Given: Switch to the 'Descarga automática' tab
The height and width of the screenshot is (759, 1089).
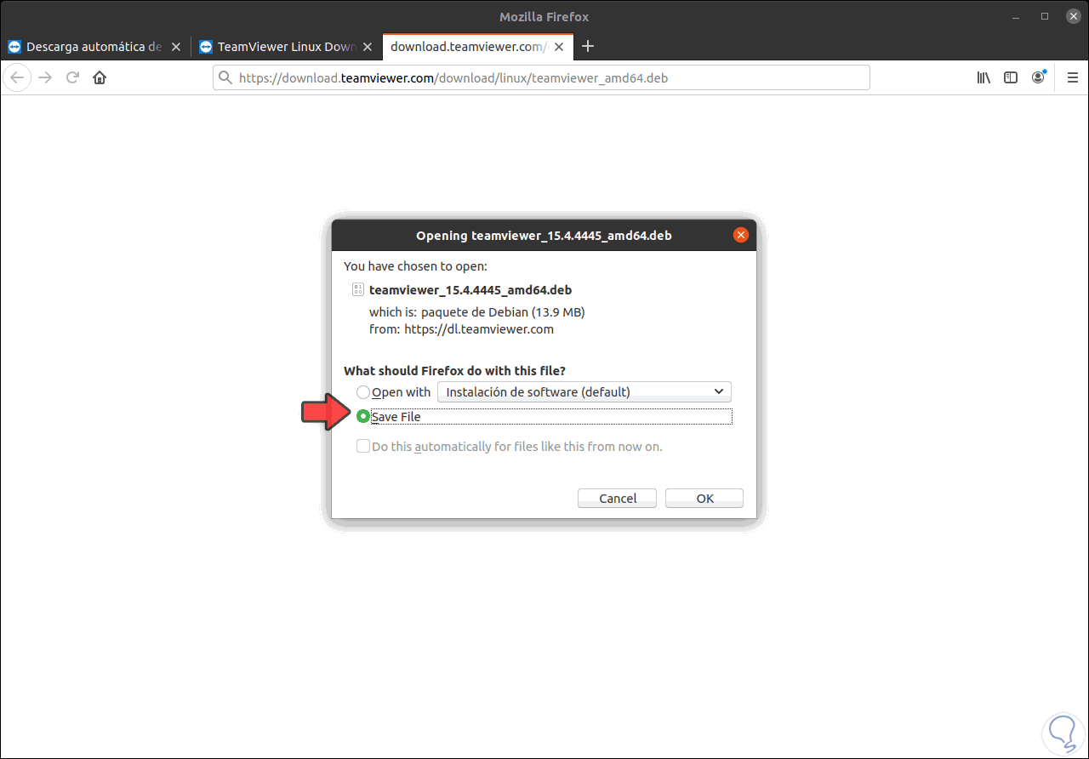Looking at the screenshot, I should [94, 47].
